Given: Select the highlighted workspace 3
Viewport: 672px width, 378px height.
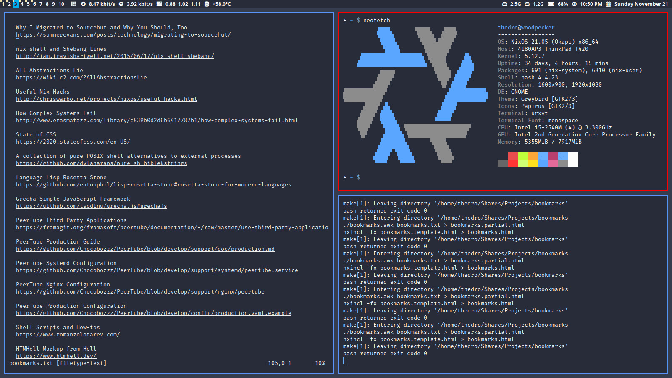Looking at the screenshot, I should tap(16, 4).
